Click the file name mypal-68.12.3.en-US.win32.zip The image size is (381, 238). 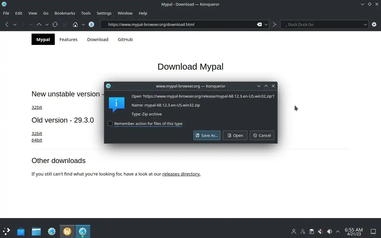pos(172,105)
